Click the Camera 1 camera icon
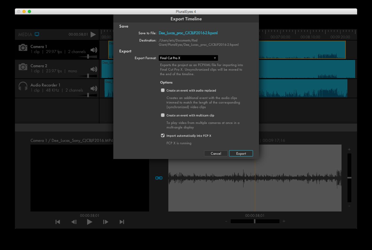Image resolution: width=372 pixels, height=250 pixels. [23, 47]
